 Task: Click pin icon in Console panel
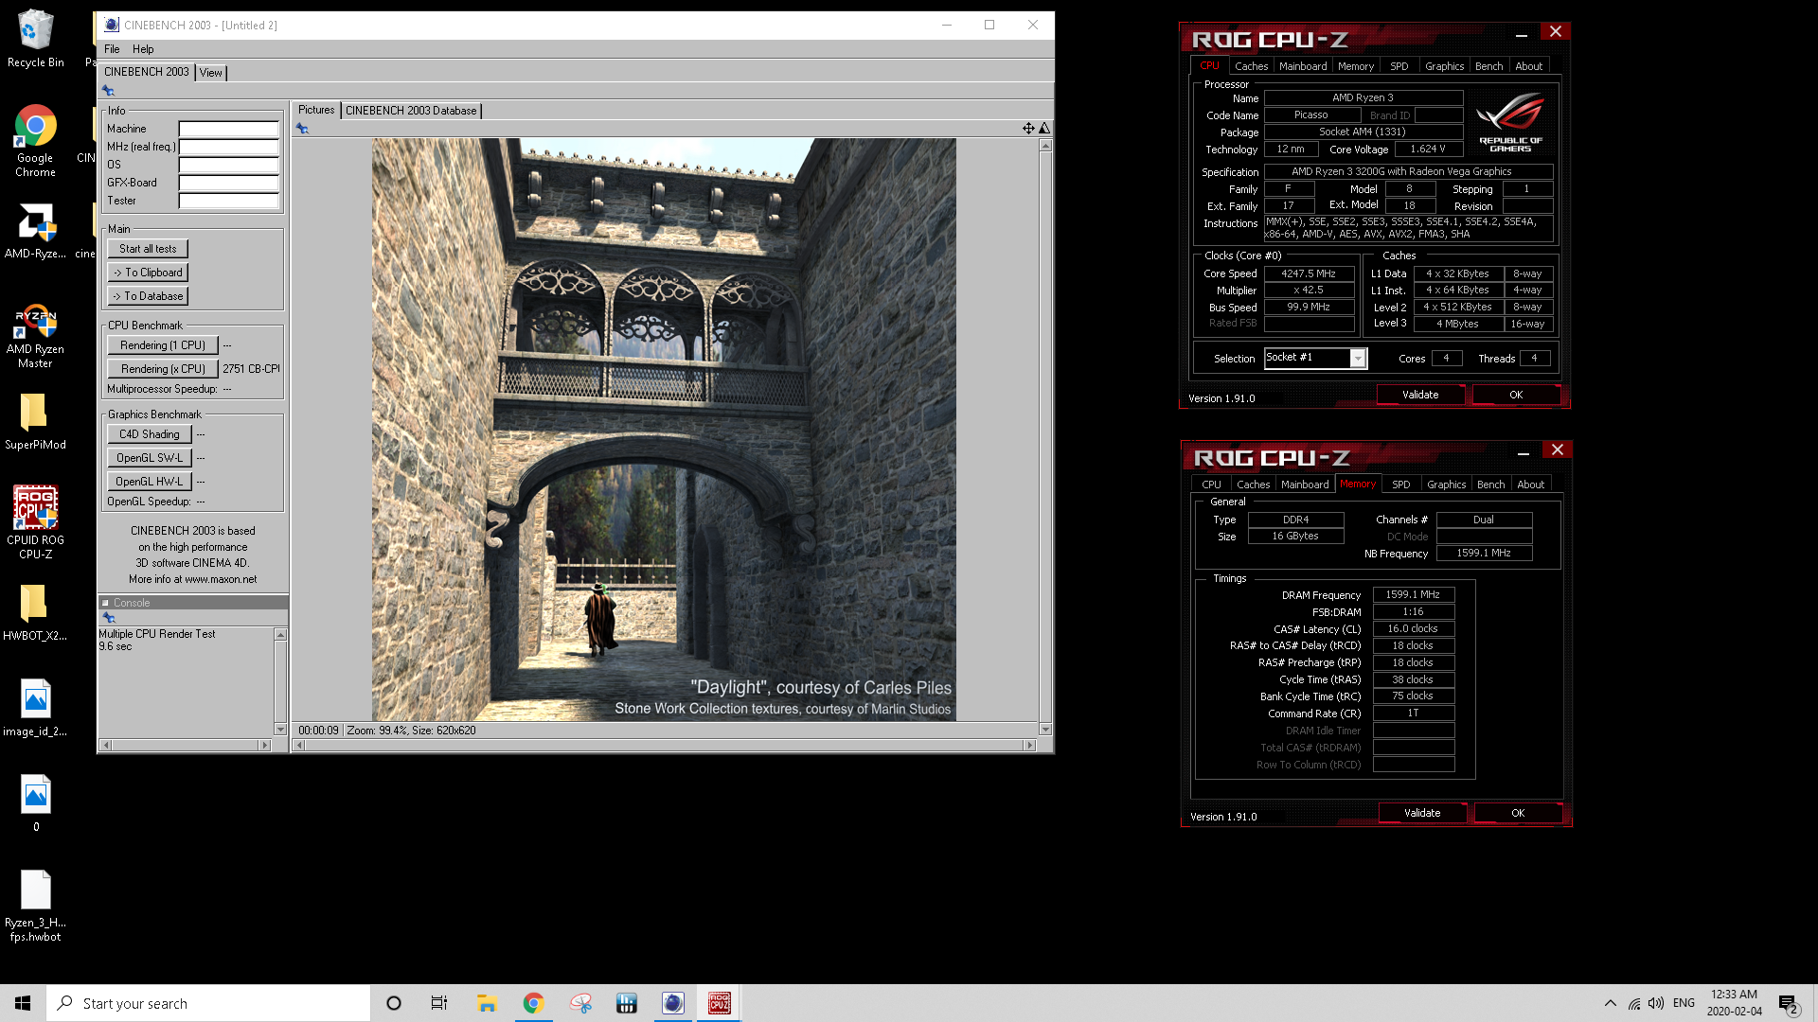[x=109, y=618]
